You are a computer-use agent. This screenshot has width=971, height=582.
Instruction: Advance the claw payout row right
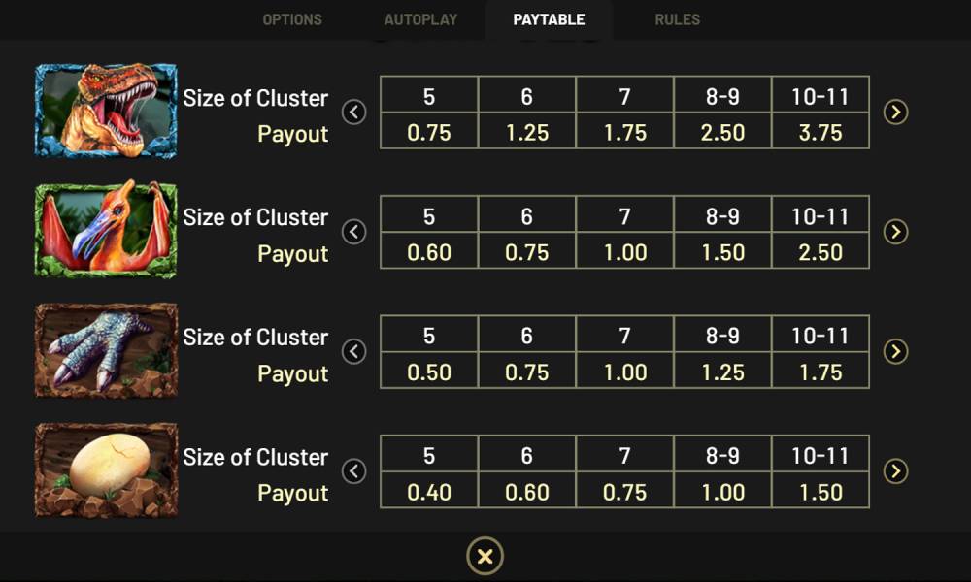coord(895,351)
